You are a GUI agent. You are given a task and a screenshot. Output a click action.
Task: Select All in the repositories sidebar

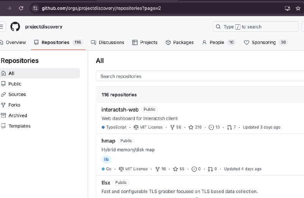click(x=40, y=73)
